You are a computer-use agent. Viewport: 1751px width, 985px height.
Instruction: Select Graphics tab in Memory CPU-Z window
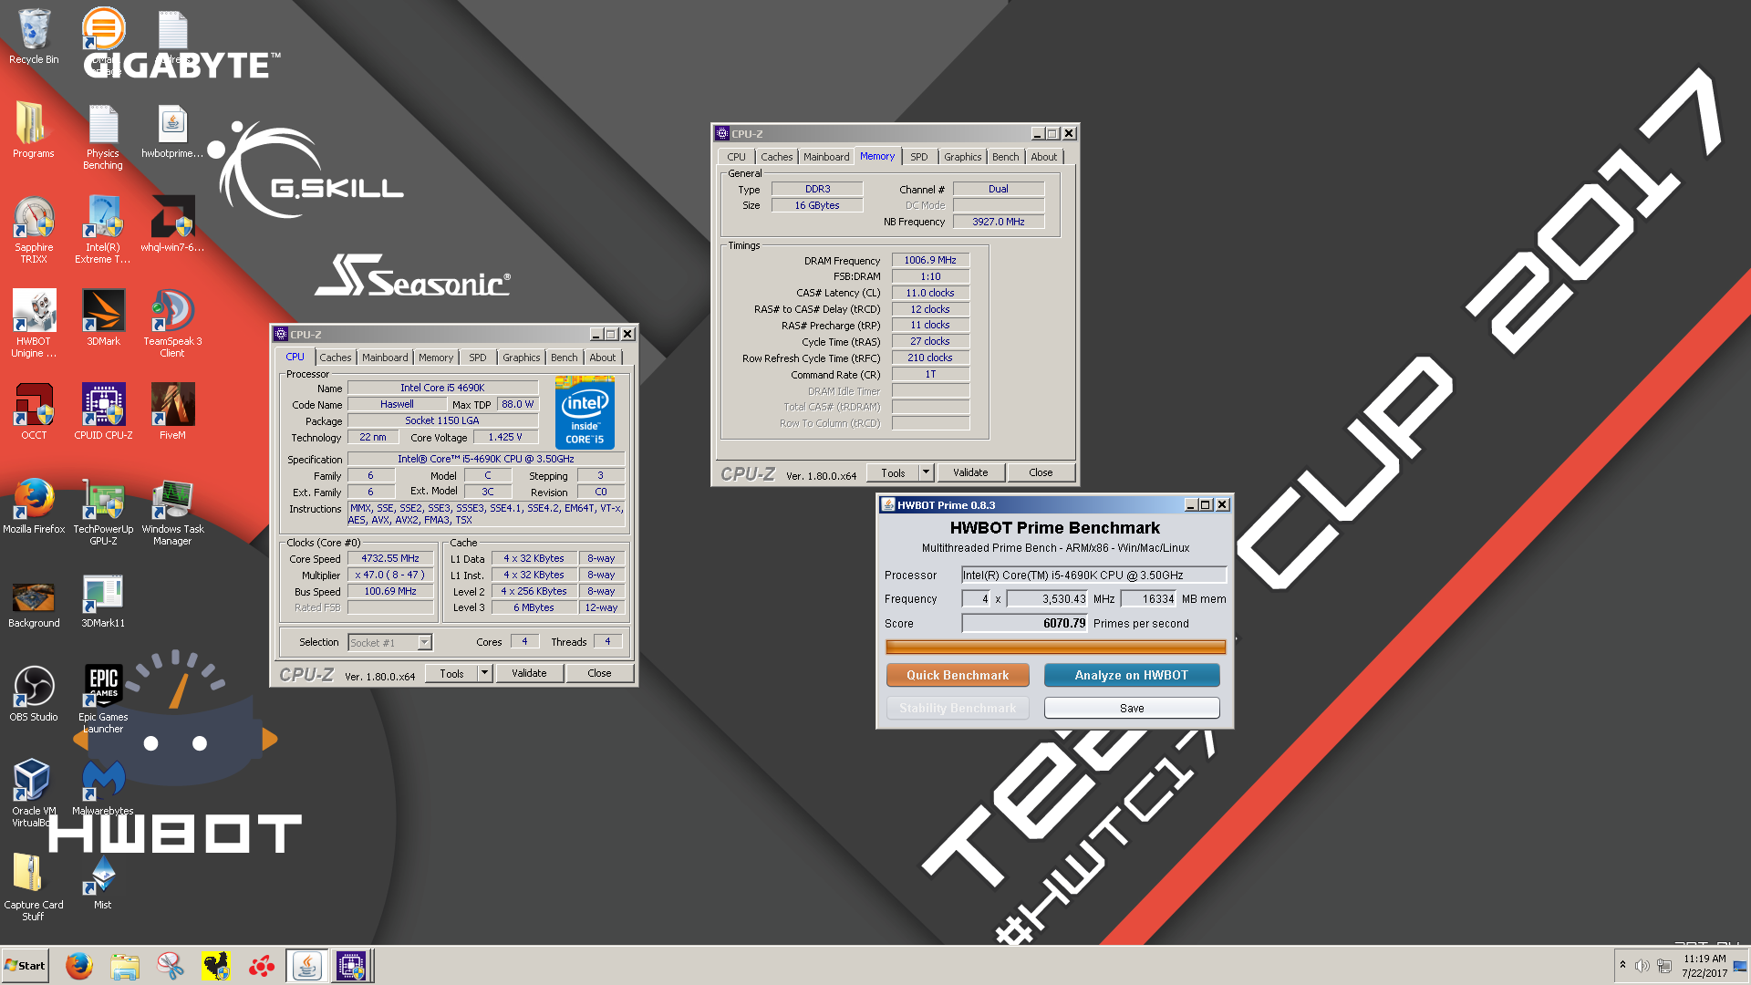pyautogui.click(x=963, y=157)
